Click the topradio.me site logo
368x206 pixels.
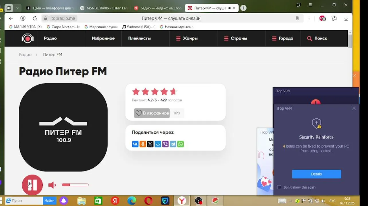(28, 38)
